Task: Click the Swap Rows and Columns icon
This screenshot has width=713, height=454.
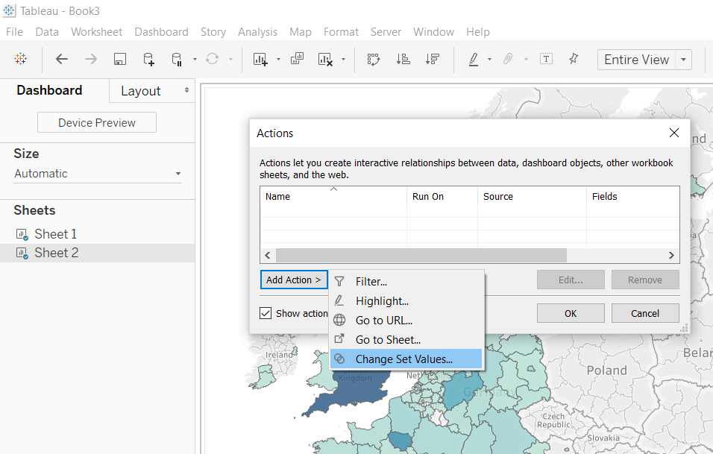Action: (374, 60)
